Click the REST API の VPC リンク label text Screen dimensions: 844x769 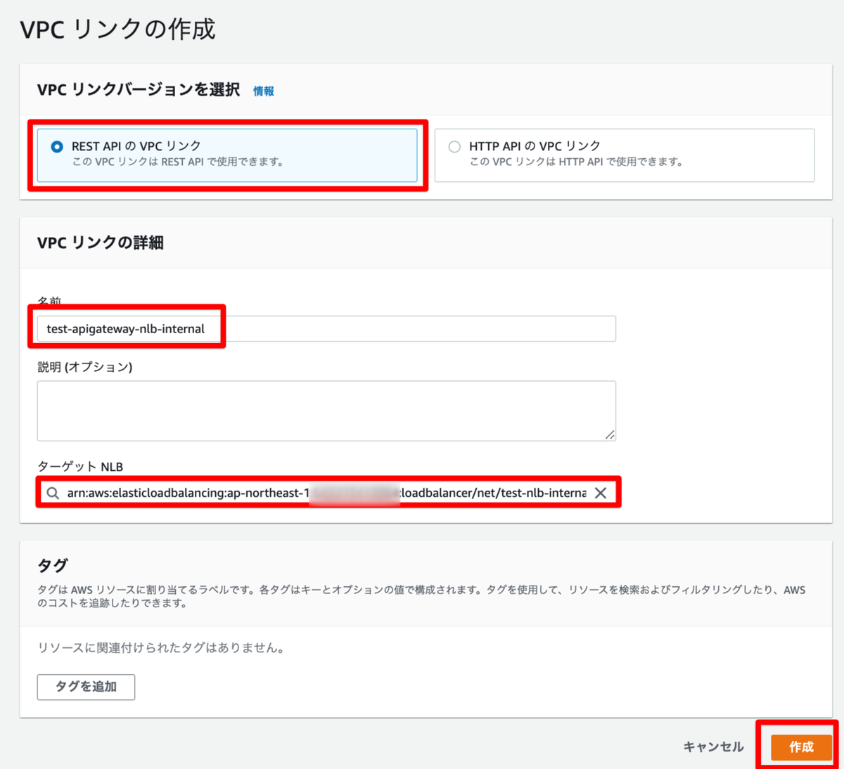[x=136, y=146]
